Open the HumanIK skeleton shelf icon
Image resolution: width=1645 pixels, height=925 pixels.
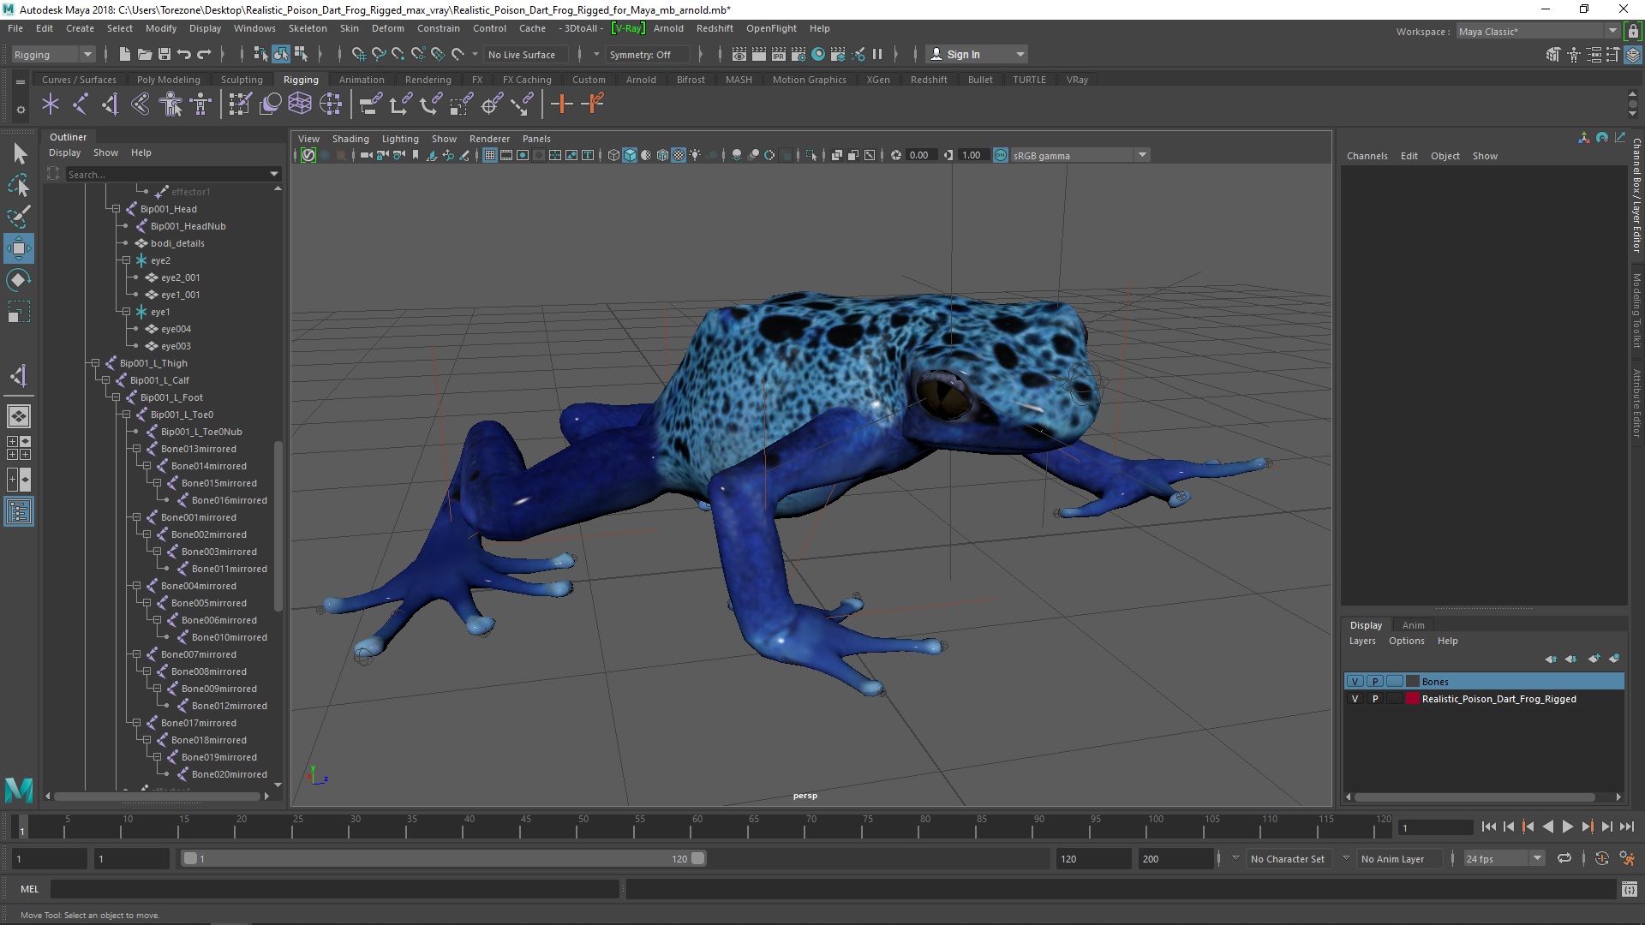coord(201,104)
